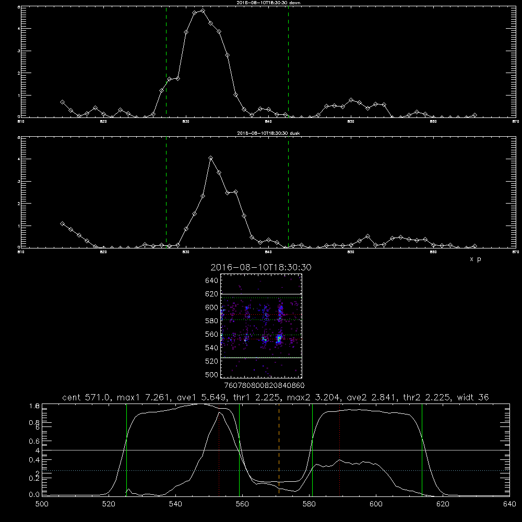
Task: Click heatmap y-axis label '520'
Action: (212, 361)
